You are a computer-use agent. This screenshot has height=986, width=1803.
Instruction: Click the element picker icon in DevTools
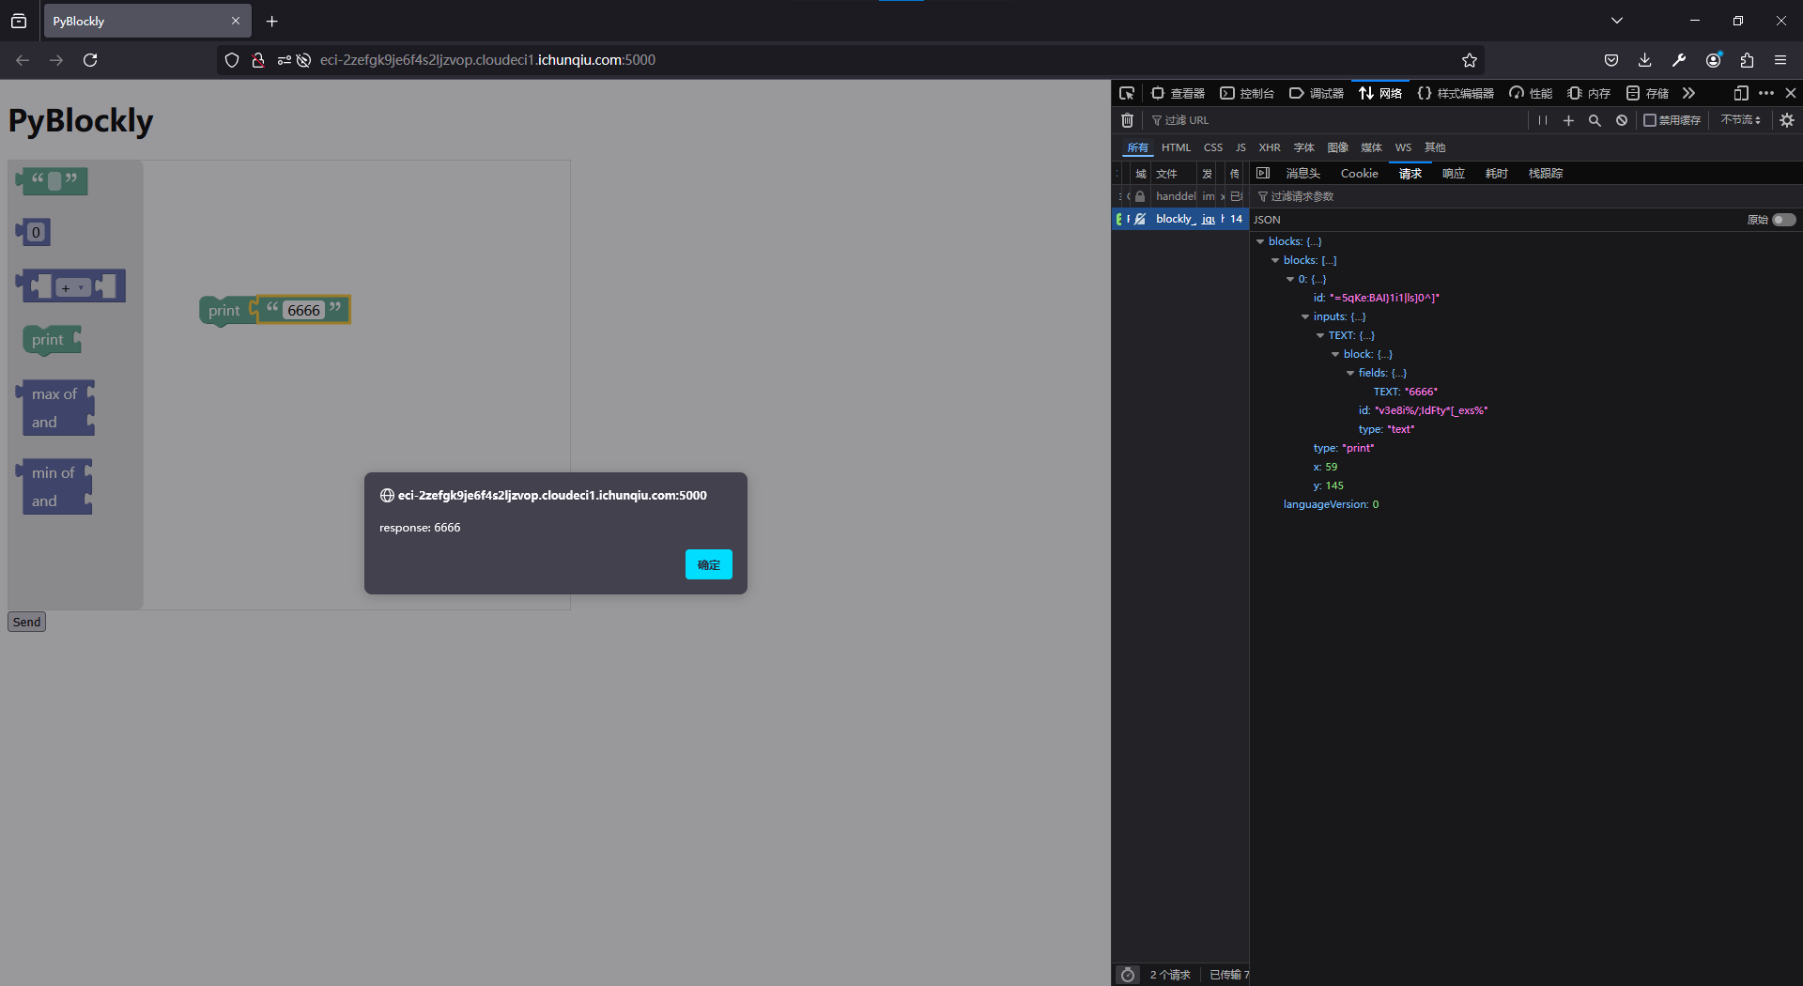click(x=1127, y=93)
